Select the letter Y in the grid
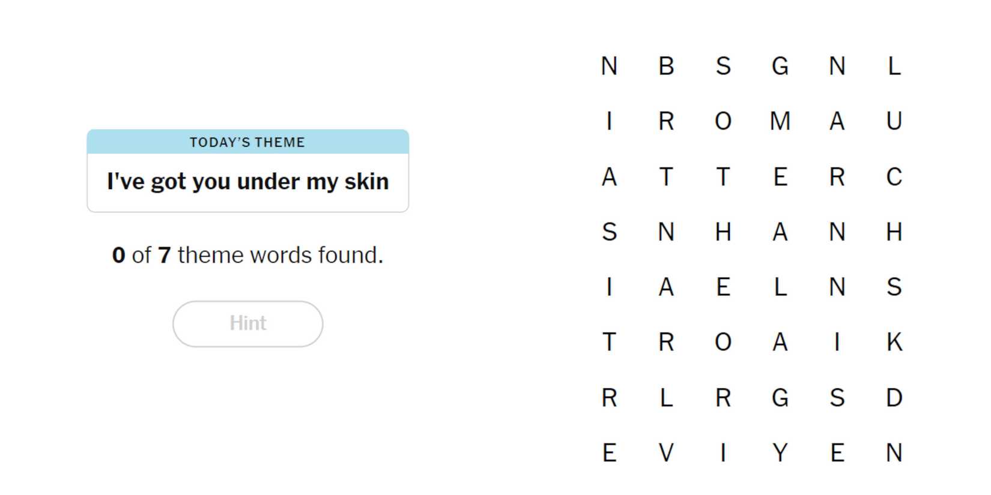The width and height of the screenshot is (991, 495). 780,452
